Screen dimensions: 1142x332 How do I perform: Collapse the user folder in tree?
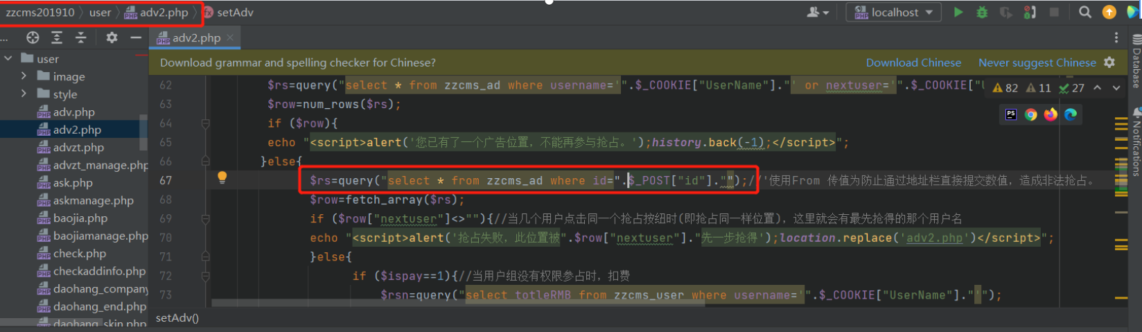[8, 59]
